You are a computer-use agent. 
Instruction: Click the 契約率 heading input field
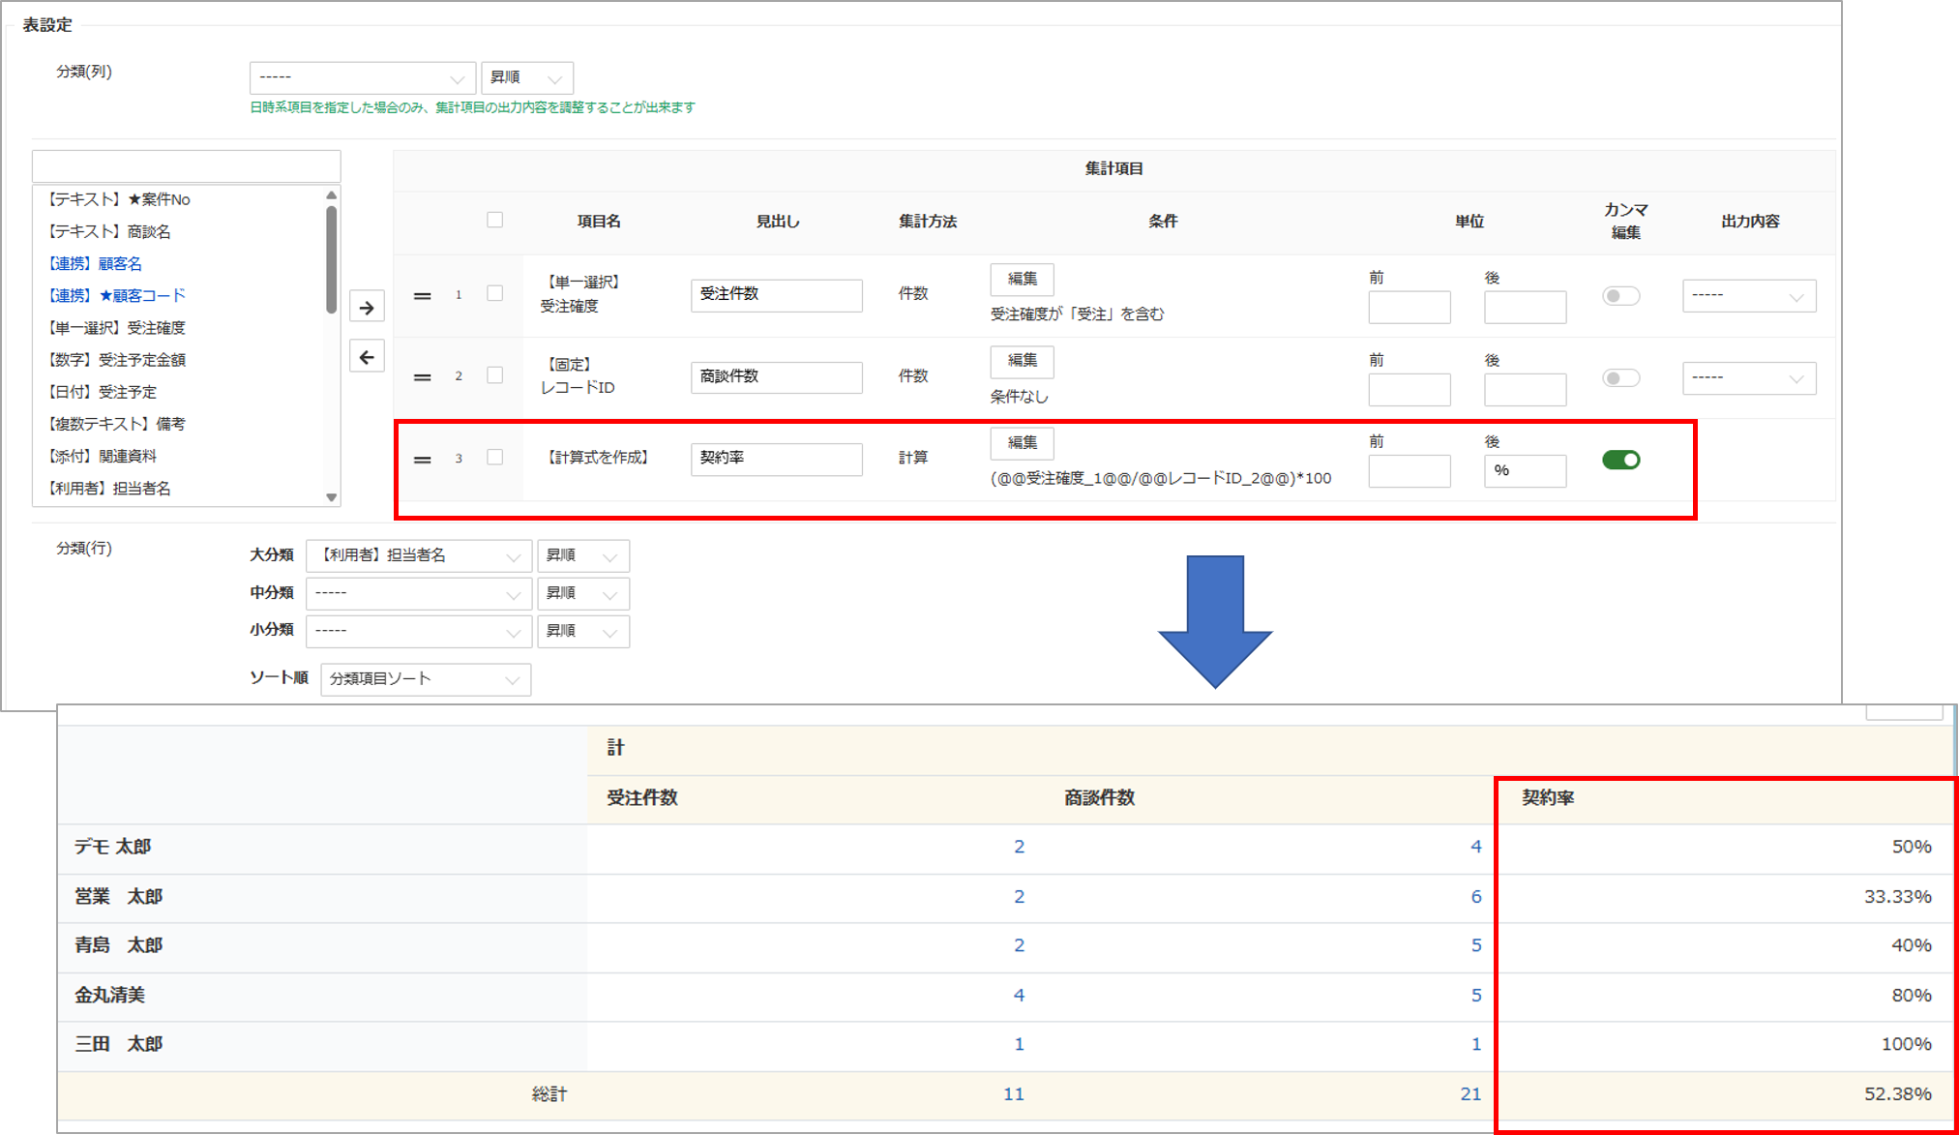point(776,459)
